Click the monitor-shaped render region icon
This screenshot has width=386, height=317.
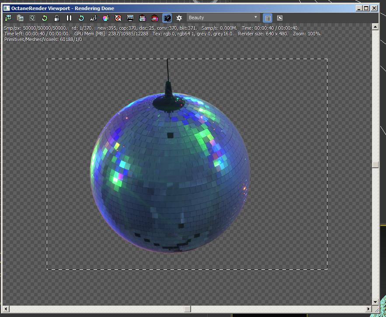130,18
